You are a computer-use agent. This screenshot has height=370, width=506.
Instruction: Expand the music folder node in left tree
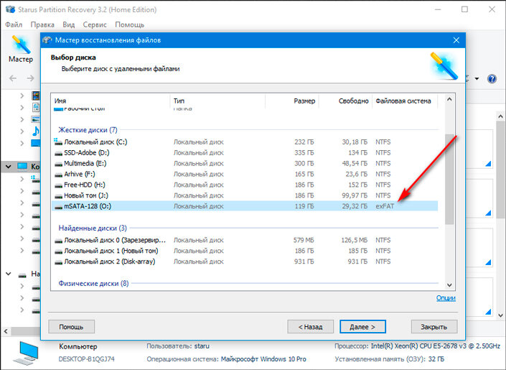coord(22,131)
